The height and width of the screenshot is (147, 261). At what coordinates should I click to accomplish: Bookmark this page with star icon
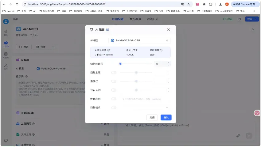pos(189,4)
